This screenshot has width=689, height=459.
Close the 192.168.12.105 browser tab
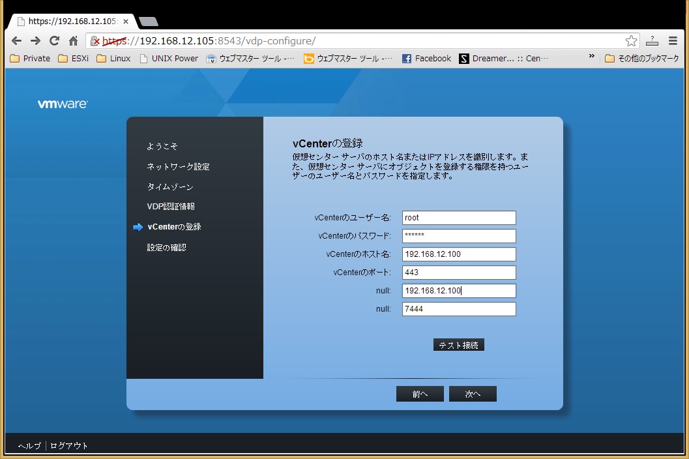(126, 21)
